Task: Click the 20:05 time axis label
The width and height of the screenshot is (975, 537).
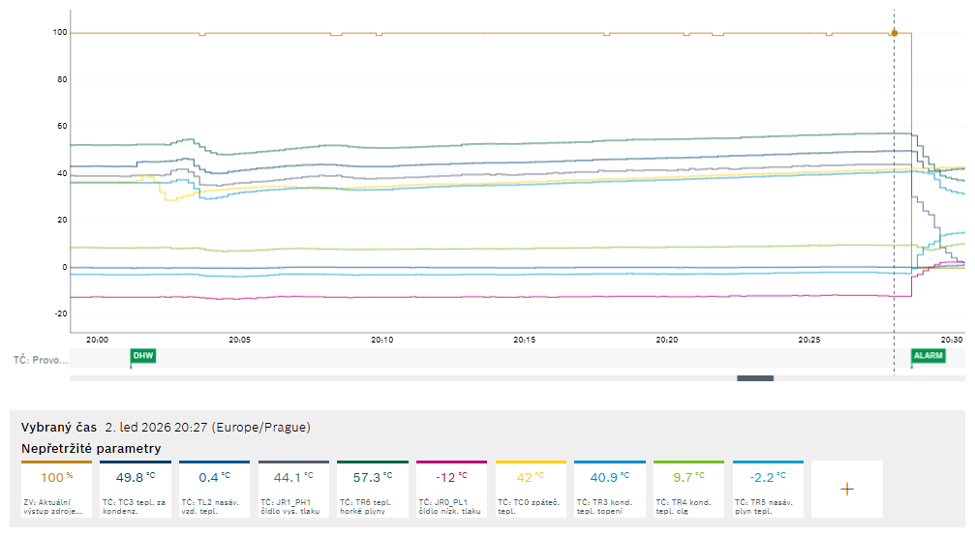Action: point(239,340)
